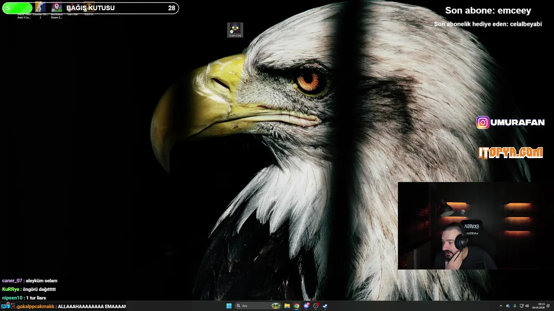
Task: Open the Counter-Strike 2 desktop icon
Action: click(40, 10)
